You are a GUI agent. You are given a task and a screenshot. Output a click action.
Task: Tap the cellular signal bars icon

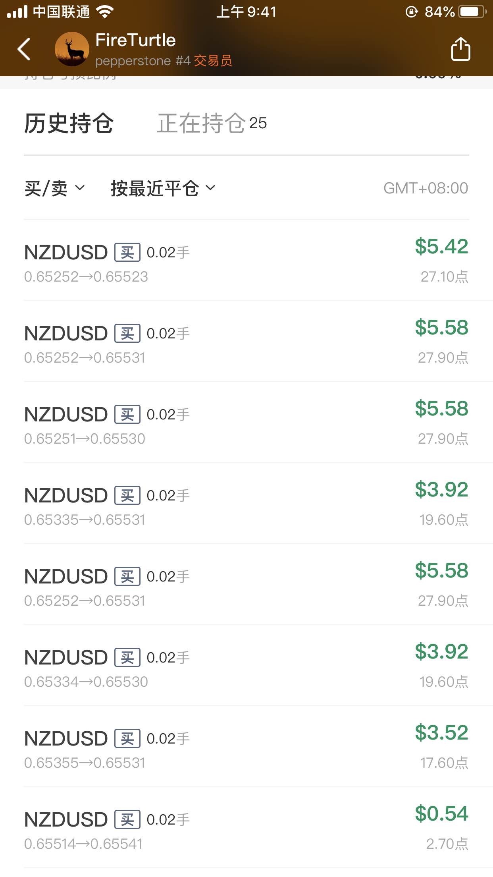point(17,12)
